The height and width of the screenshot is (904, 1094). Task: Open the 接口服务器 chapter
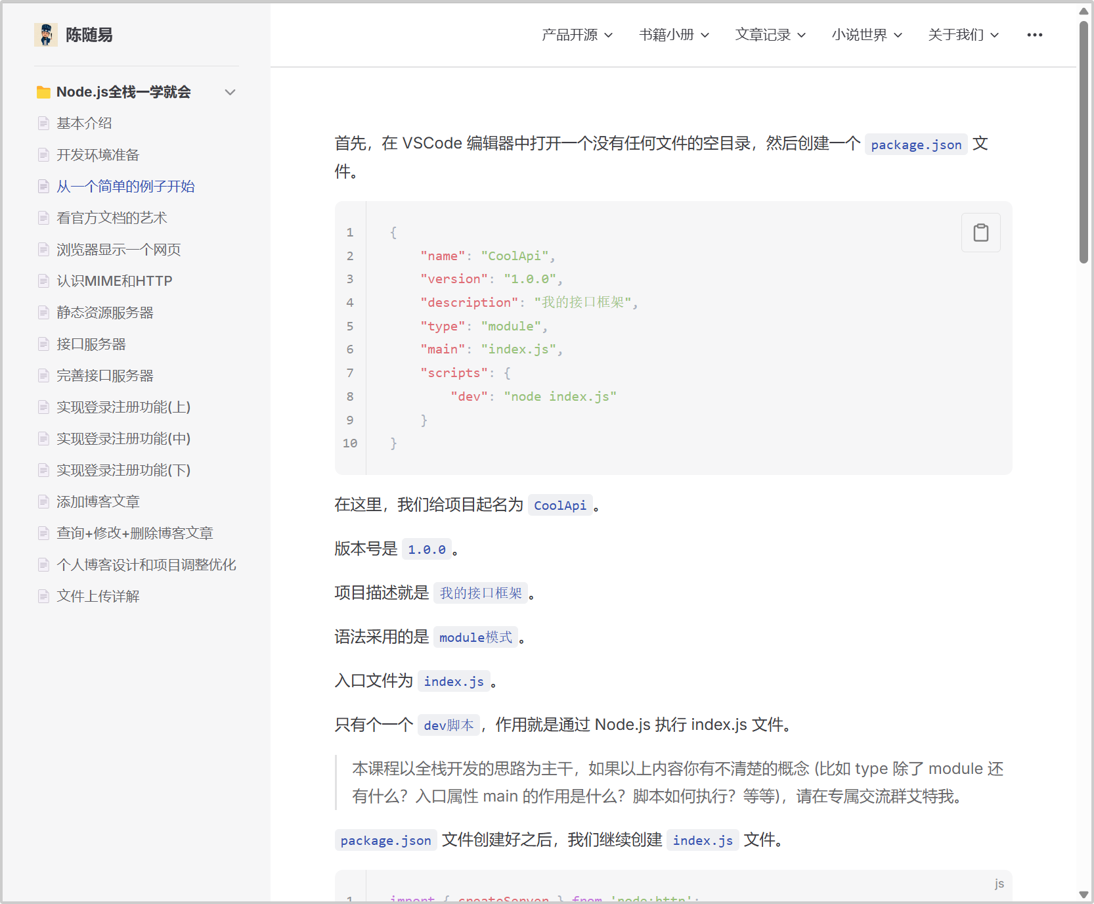point(91,344)
